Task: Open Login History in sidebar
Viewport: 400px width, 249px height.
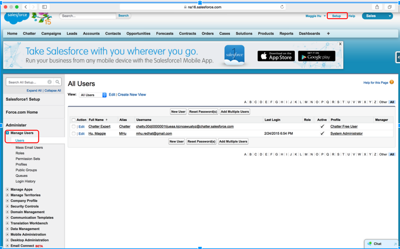Action: [x=26, y=181]
